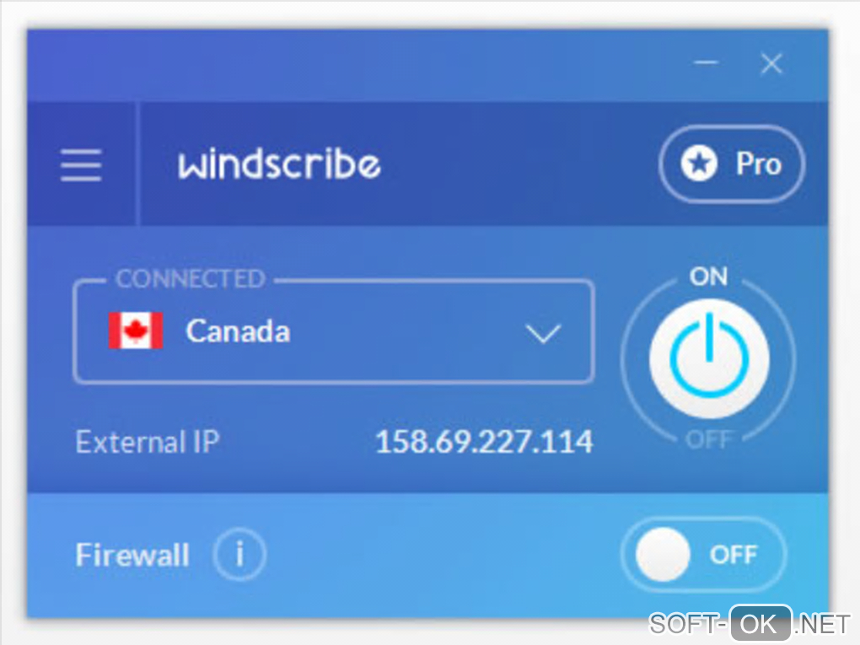The image size is (860, 645).
Task: Click the OFF label below power button
Action: 709,438
